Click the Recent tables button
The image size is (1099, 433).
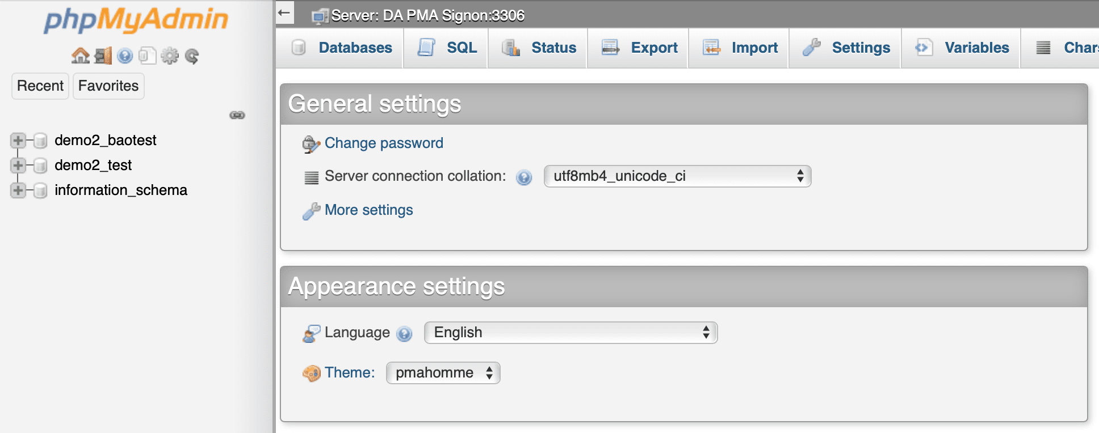click(x=40, y=86)
